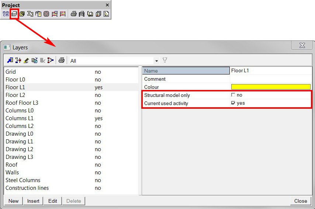Click the Insert button
The image size is (315, 209).
tap(33, 201)
